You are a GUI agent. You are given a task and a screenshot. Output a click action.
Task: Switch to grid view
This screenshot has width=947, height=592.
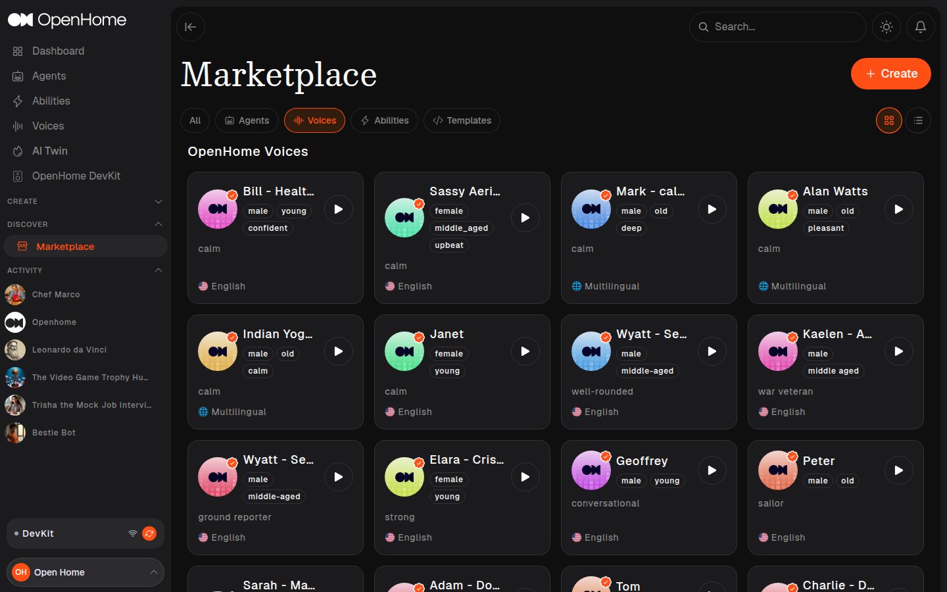click(x=889, y=120)
